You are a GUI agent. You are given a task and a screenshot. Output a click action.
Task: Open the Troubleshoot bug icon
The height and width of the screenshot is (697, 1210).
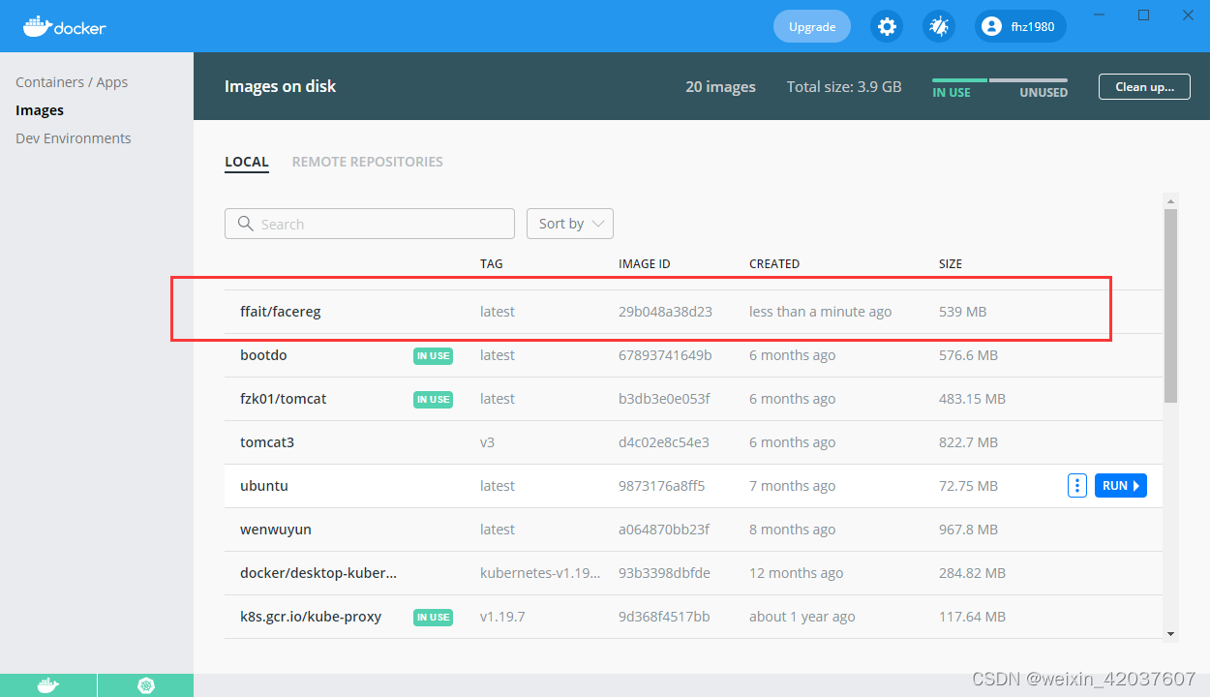point(938,26)
